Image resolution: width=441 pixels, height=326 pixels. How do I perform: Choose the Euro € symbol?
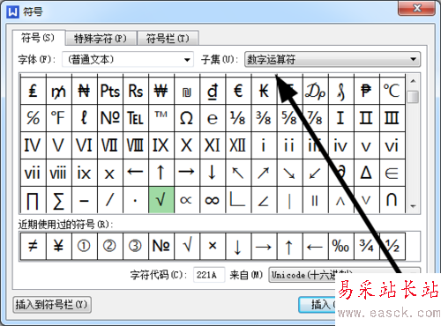coord(238,91)
